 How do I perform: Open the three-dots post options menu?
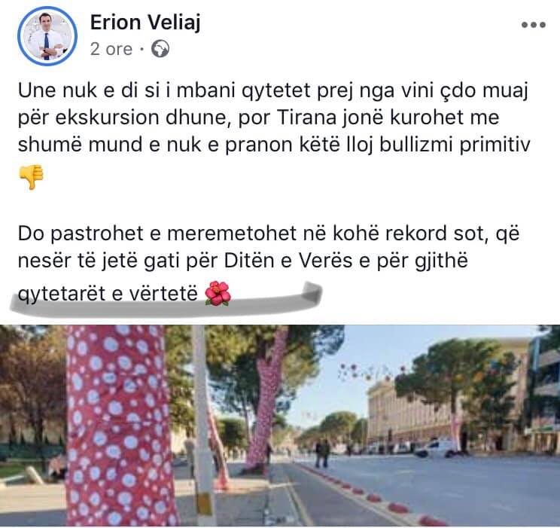[533, 25]
